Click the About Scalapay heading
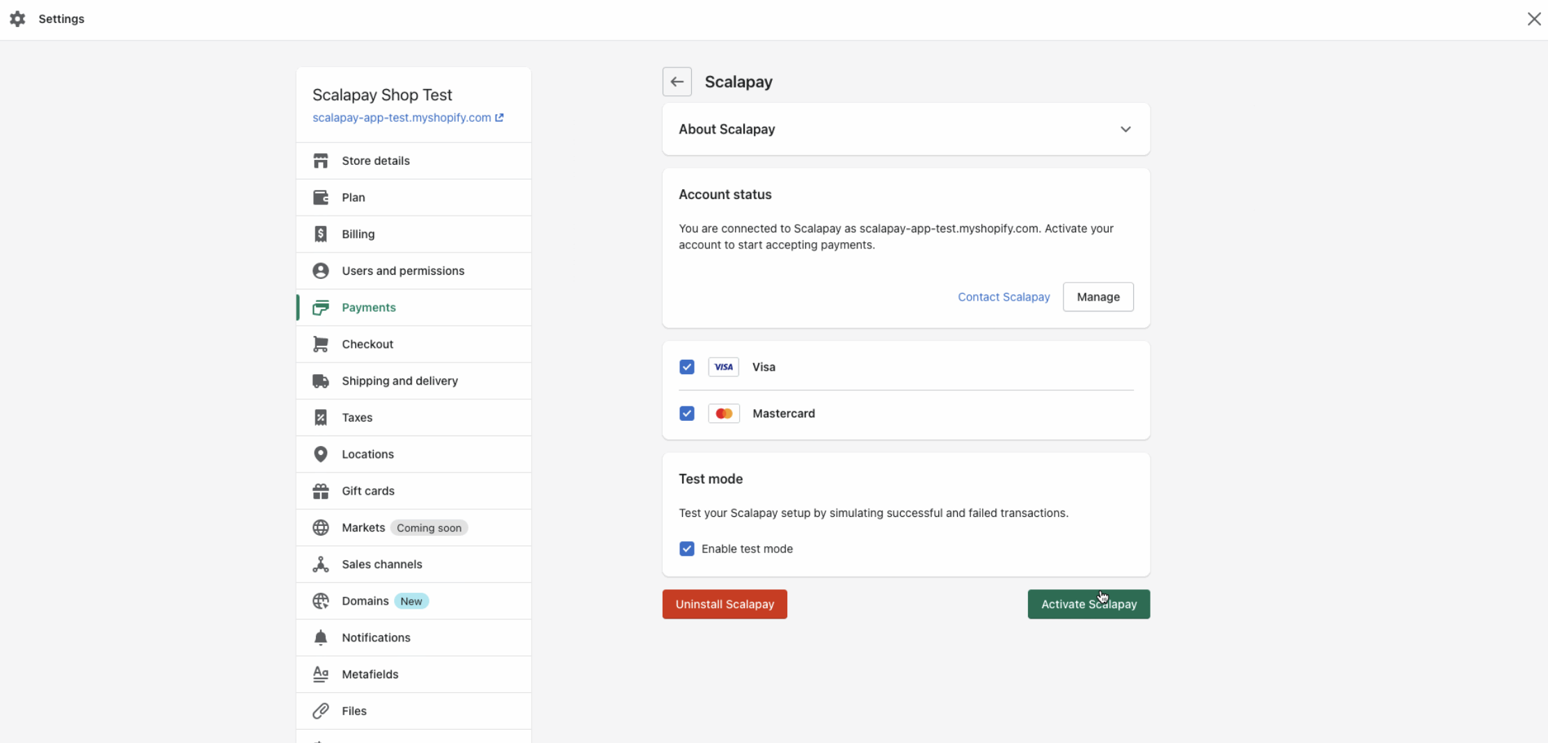Viewport: 1548px width, 743px height. [727, 129]
